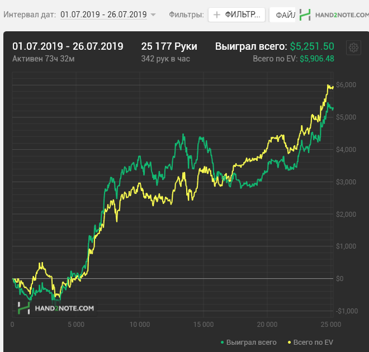Click the Выиграл всего: heading label

[x=251, y=46]
